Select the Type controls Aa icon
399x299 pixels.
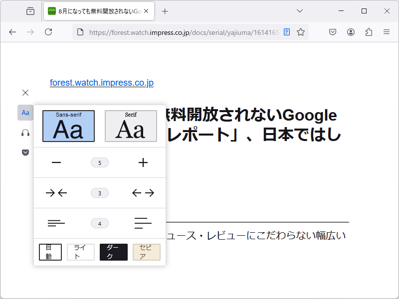coord(25,113)
